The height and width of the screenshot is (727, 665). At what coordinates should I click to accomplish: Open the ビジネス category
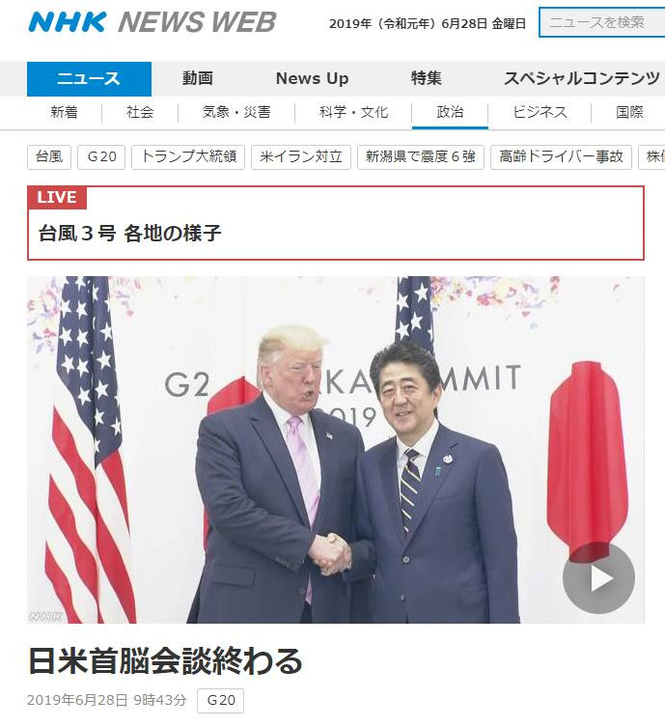(x=540, y=112)
